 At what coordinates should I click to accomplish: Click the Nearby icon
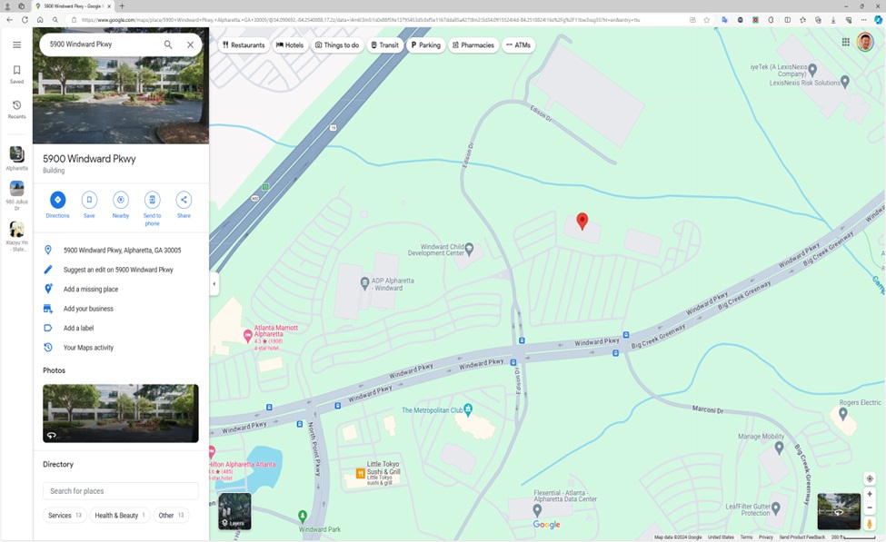120,205
